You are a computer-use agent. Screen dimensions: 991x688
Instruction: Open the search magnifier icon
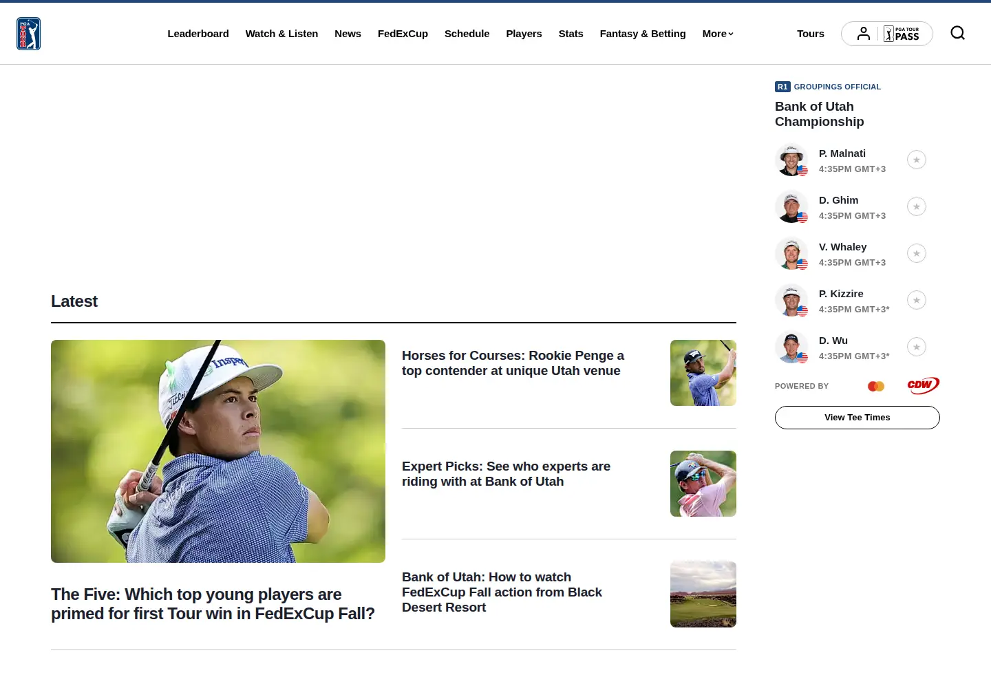pos(957,33)
